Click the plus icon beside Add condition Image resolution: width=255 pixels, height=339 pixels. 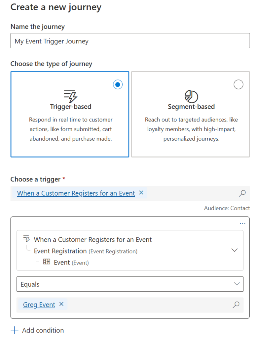tap(15, 330)
